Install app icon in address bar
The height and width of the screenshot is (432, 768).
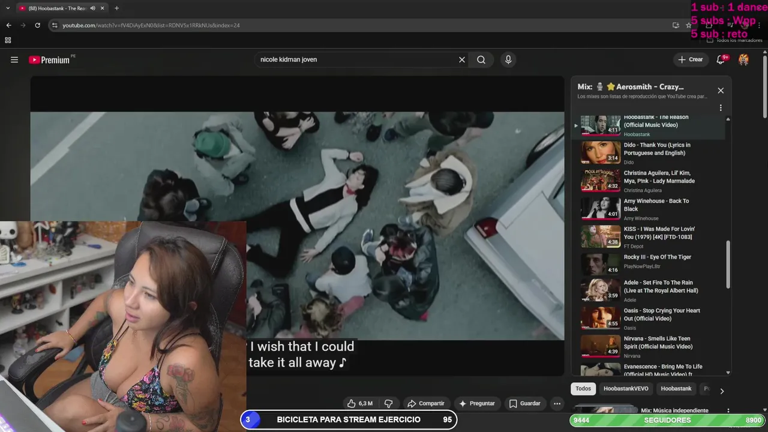(676, 25)
